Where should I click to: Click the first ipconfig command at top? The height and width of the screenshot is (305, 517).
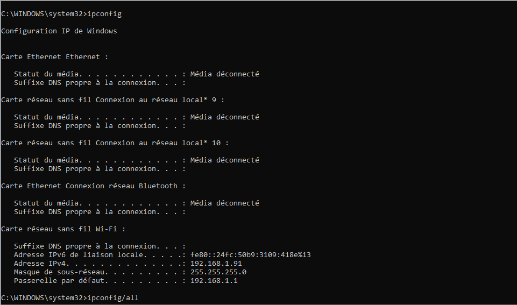click(x=61, y=14)
